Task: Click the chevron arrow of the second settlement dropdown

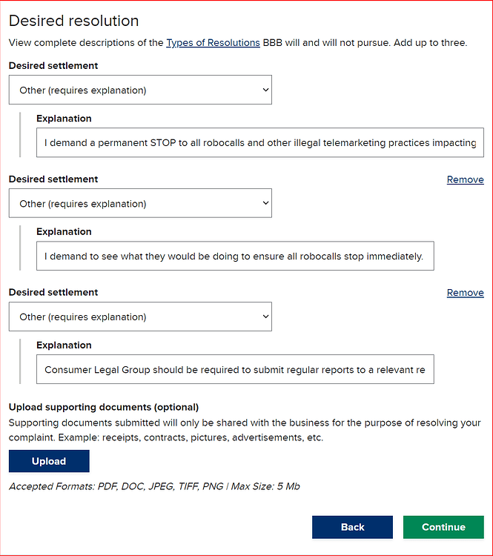Action: [x=265, y=203]
